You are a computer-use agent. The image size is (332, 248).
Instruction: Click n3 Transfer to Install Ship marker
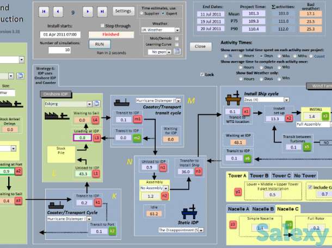198,171
